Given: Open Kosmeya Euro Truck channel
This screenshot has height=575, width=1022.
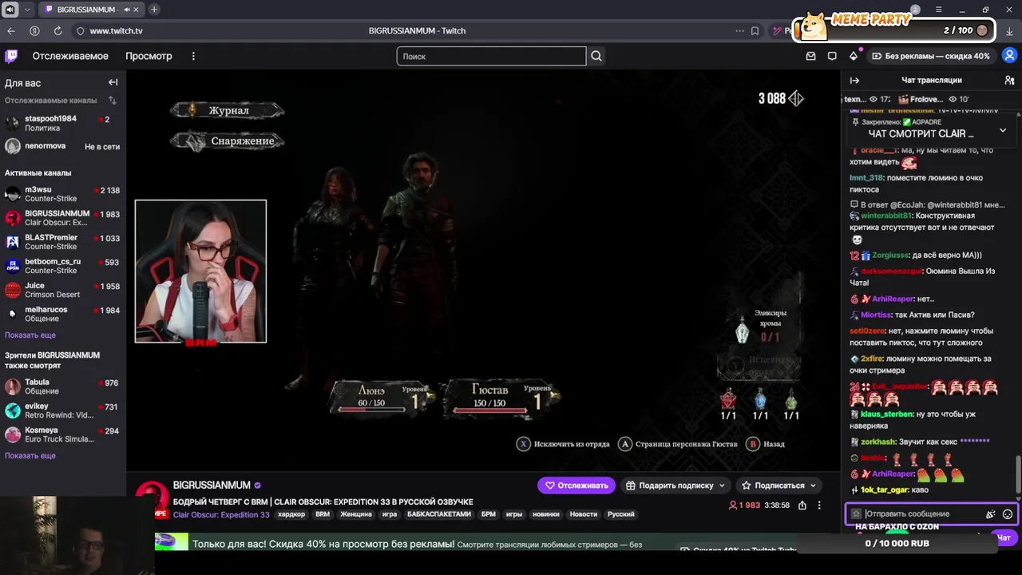Looking at the screenshot, I should coord(62,434).
